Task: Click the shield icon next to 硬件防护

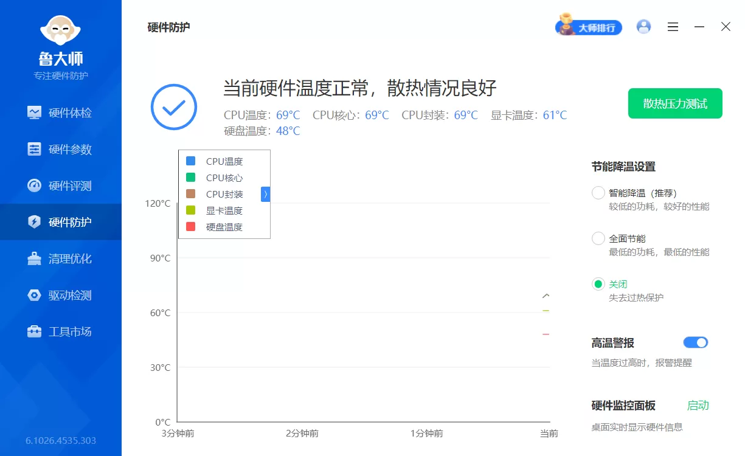Action: pyautogui.click(x=35, y=222)
